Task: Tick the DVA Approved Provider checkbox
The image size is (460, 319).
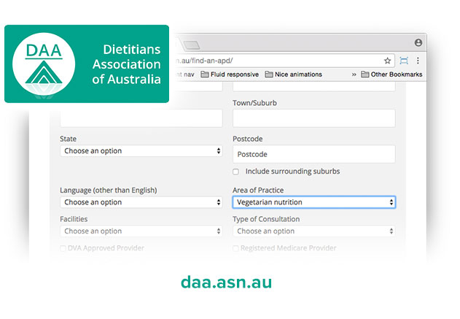Action: [63, 248]
